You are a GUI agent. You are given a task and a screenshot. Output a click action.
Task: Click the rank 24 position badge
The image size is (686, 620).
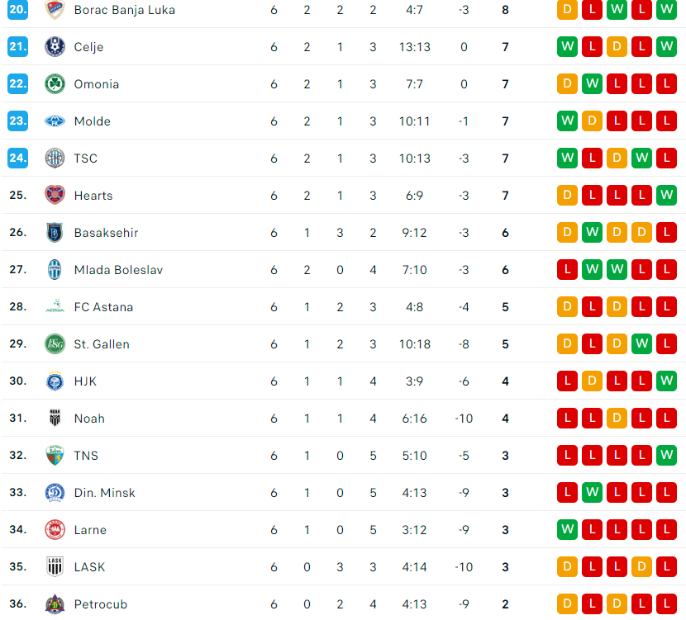[x=18, y=159]
